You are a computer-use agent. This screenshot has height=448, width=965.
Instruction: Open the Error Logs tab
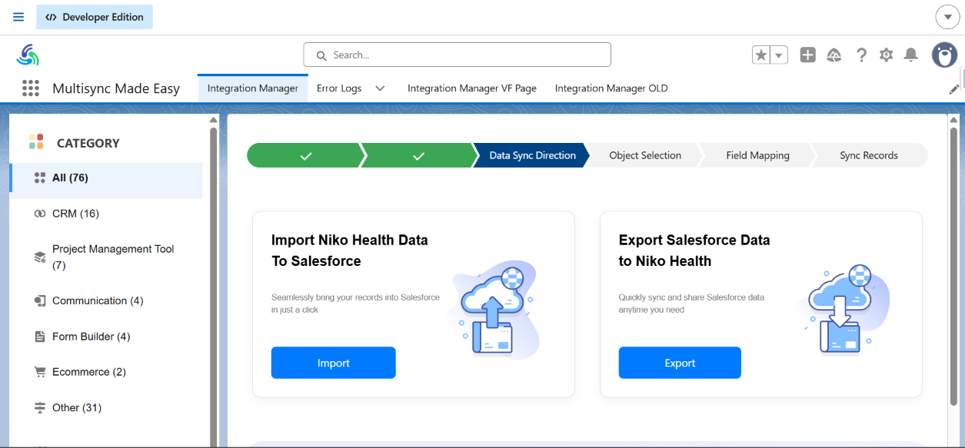[x=339, y=88]
